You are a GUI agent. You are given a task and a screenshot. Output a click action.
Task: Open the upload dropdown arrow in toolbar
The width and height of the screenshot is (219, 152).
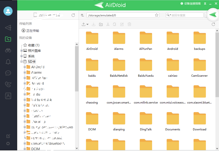pos(88,24)
